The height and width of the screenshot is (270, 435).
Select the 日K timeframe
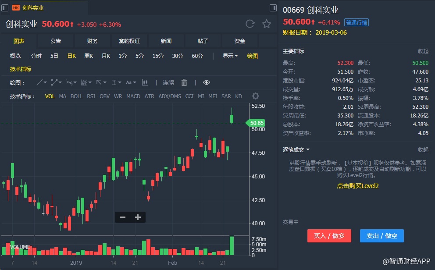pos(71,56)
